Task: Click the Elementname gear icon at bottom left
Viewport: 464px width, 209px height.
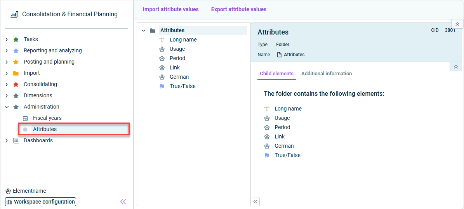Action: (x=8, y=191)
